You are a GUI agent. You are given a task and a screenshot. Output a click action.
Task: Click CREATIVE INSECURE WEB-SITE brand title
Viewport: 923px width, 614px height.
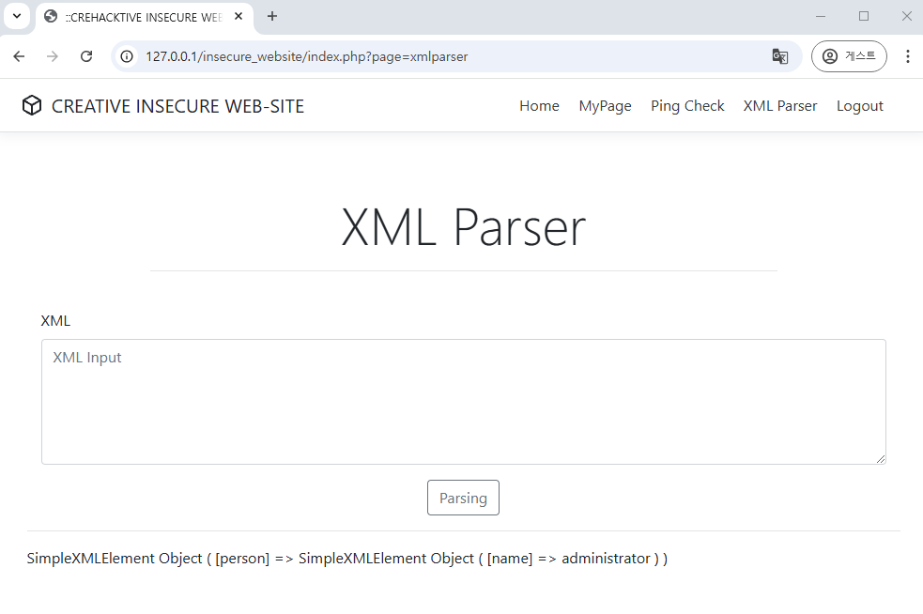pos(177,106)
